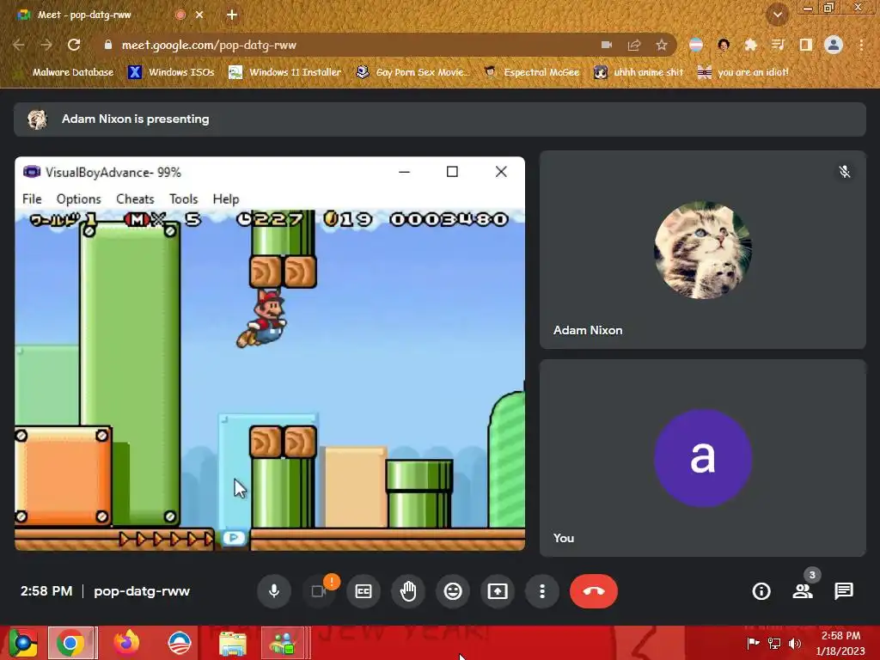Open network tray icon

[x=774, y=643]
